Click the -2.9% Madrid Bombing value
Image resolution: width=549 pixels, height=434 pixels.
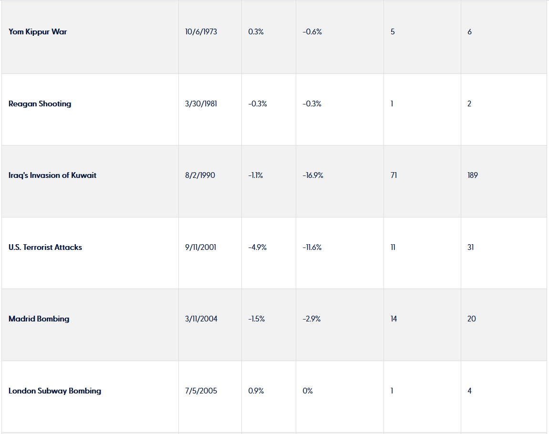311,319
